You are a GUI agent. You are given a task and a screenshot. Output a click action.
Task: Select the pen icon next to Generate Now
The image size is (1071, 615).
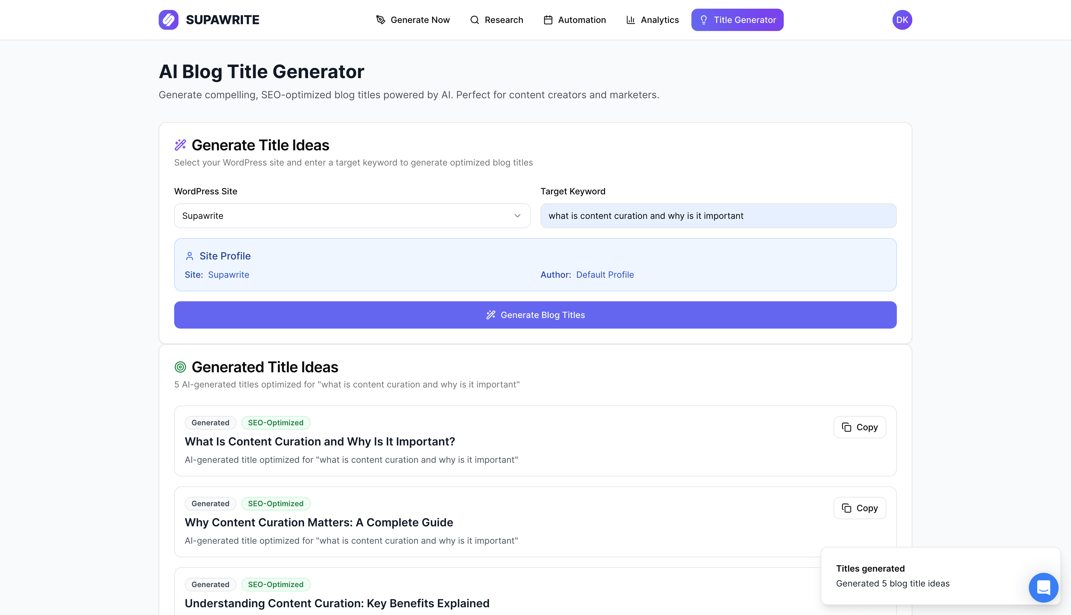[x=380, y=20]
